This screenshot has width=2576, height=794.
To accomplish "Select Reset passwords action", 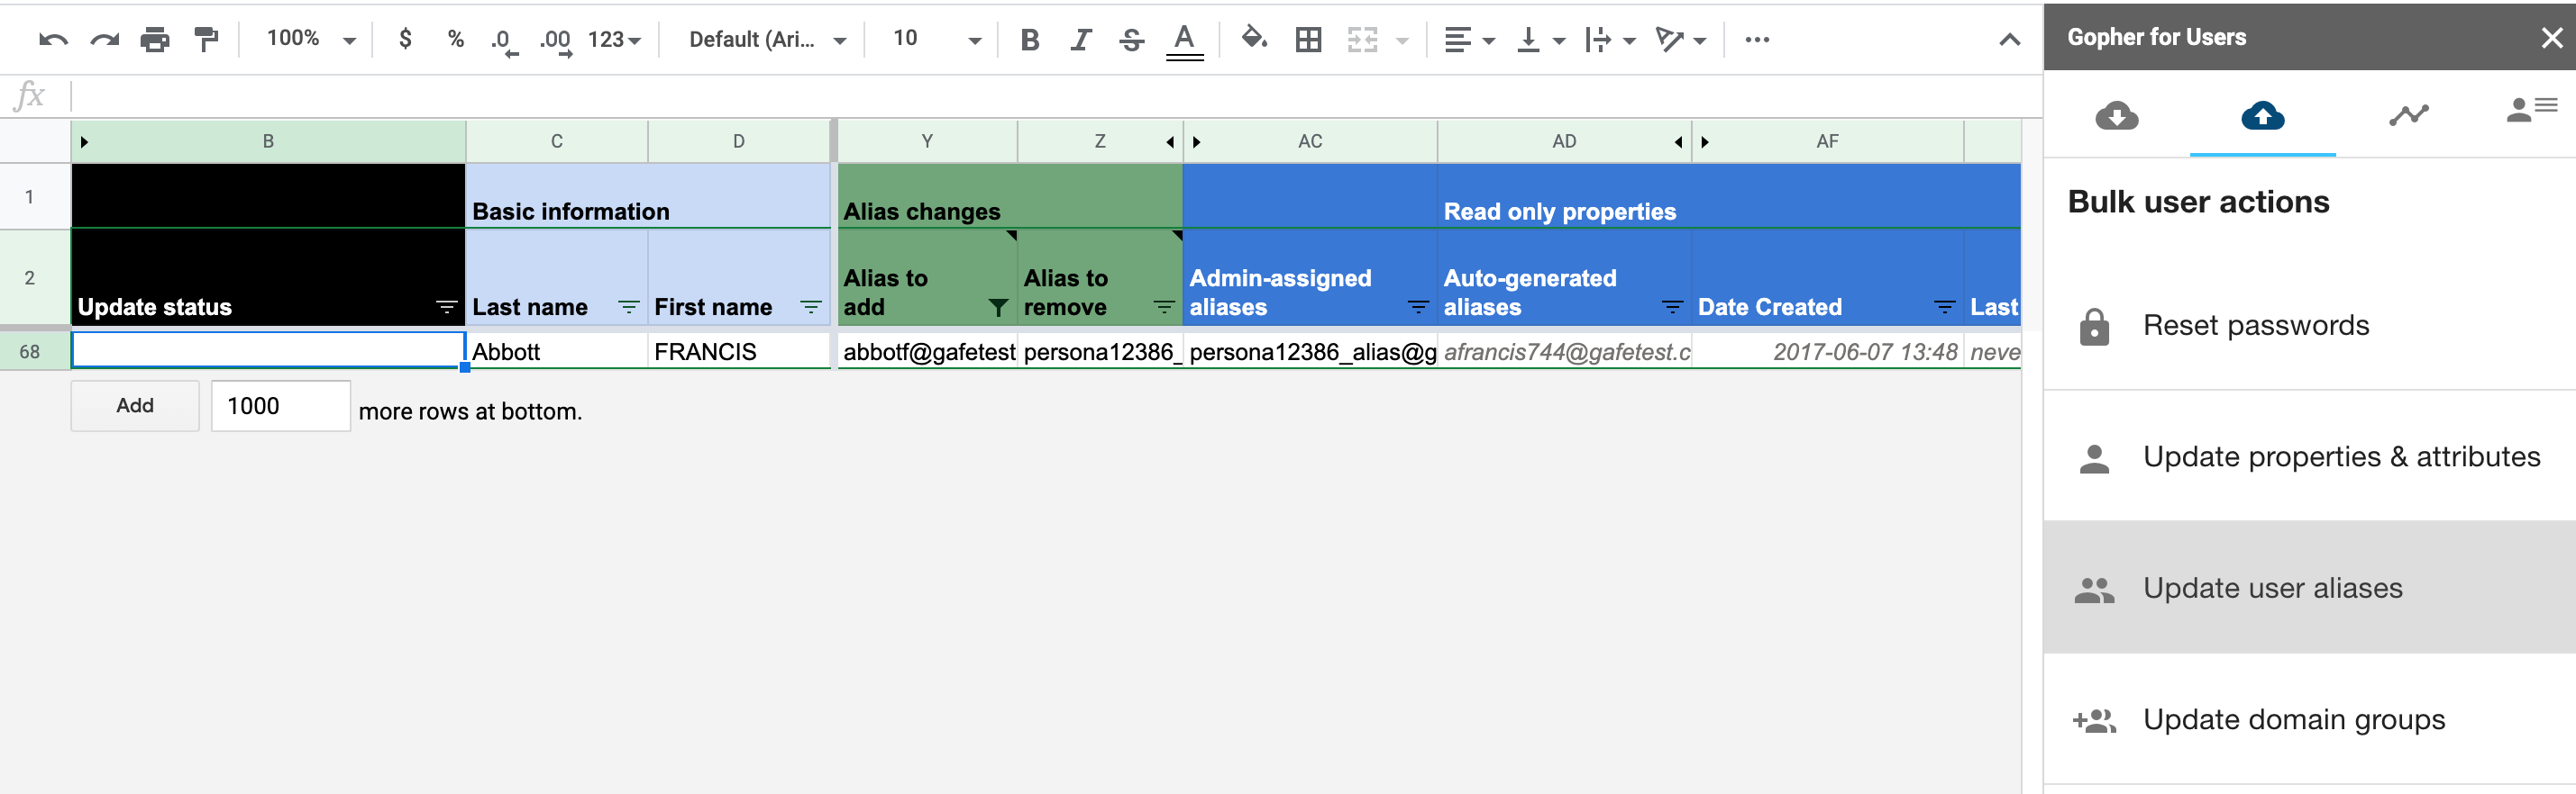I will tap(2255, 326).
